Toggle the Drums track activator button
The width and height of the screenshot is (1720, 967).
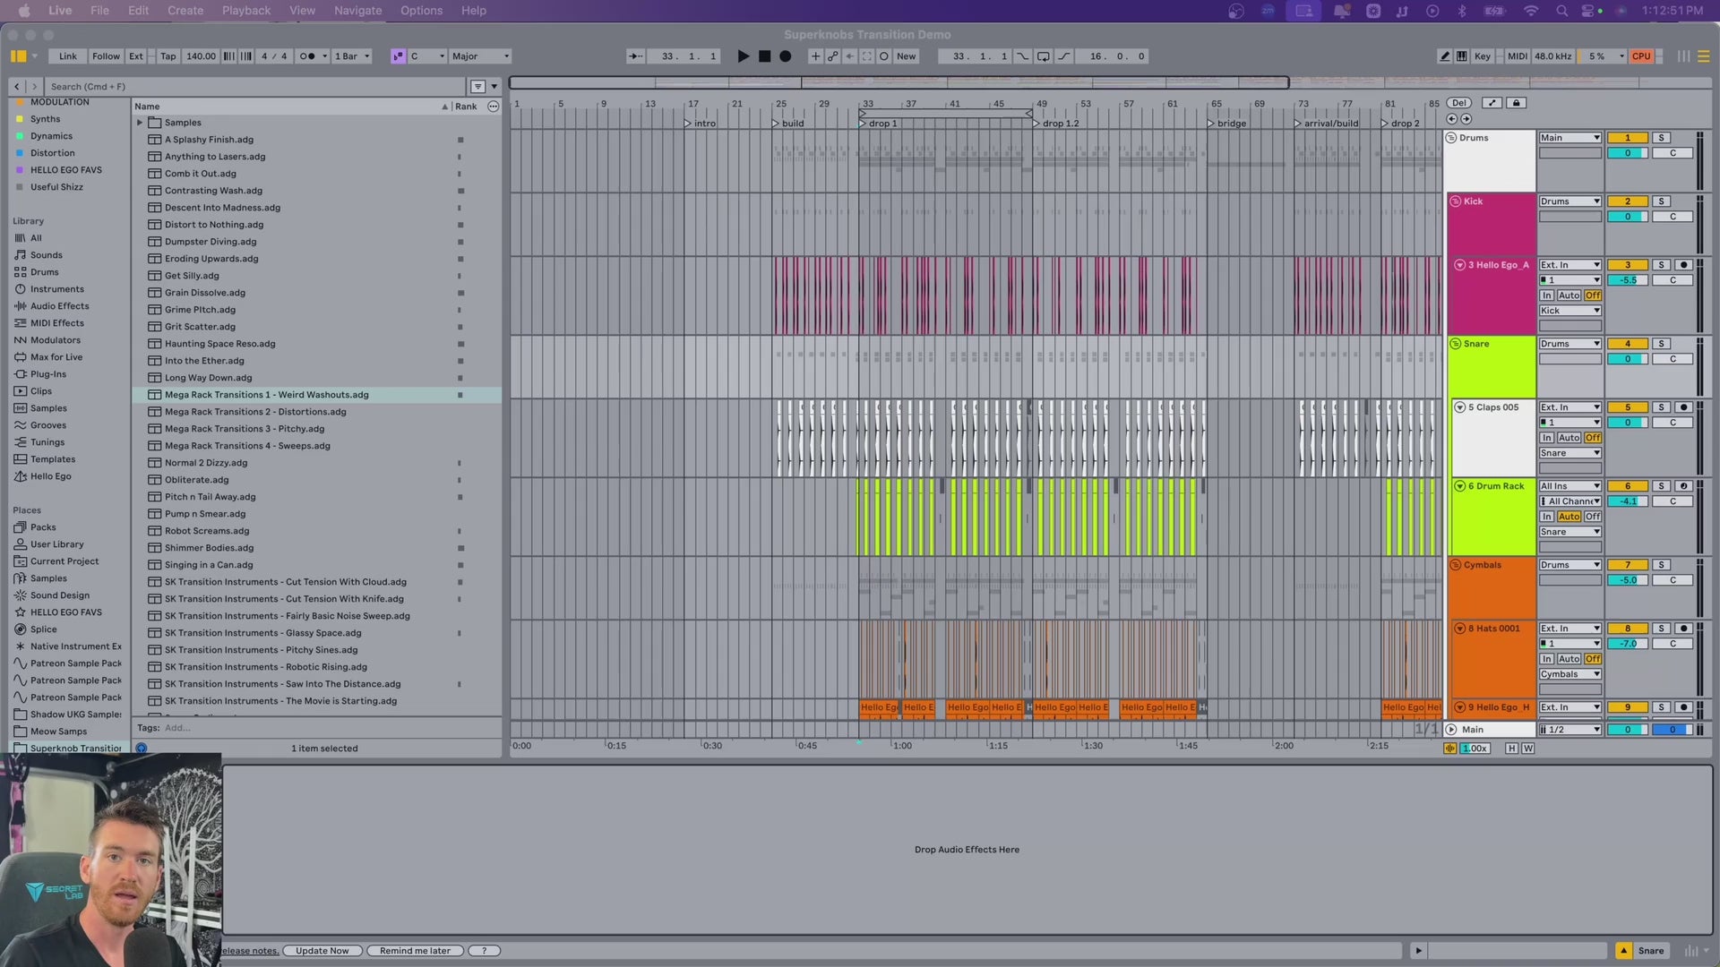[1628, 138]
